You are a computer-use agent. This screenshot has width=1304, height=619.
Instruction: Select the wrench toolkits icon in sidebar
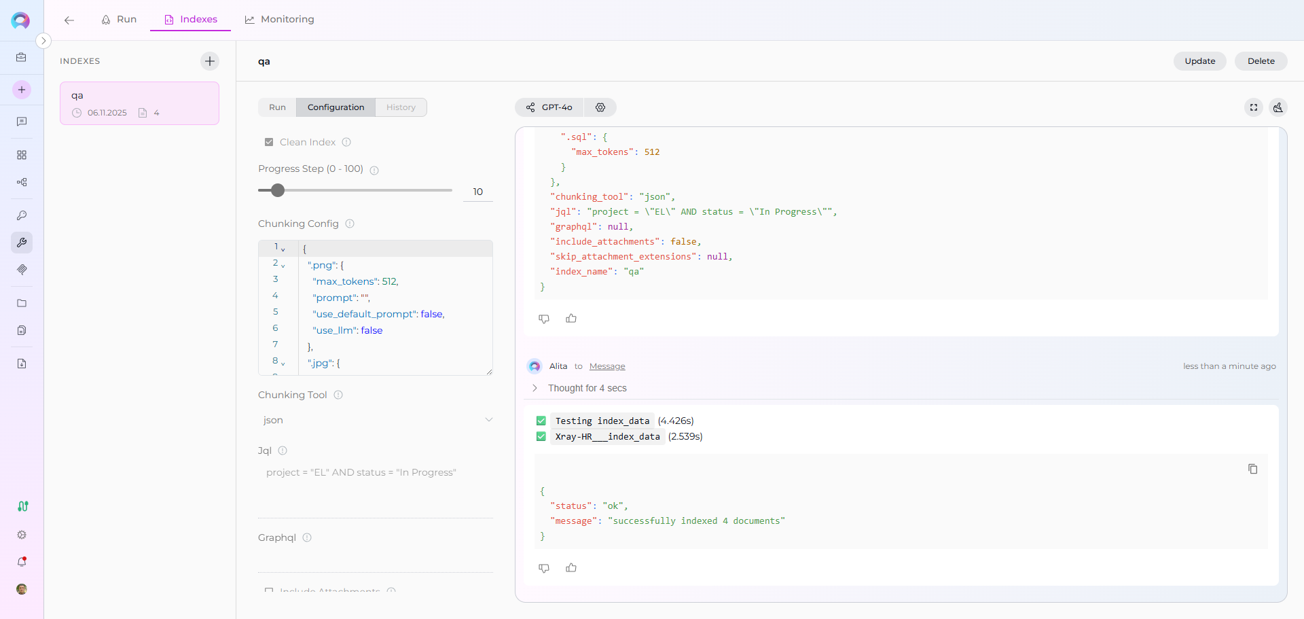pyautogui.click(x=22, y=243)
